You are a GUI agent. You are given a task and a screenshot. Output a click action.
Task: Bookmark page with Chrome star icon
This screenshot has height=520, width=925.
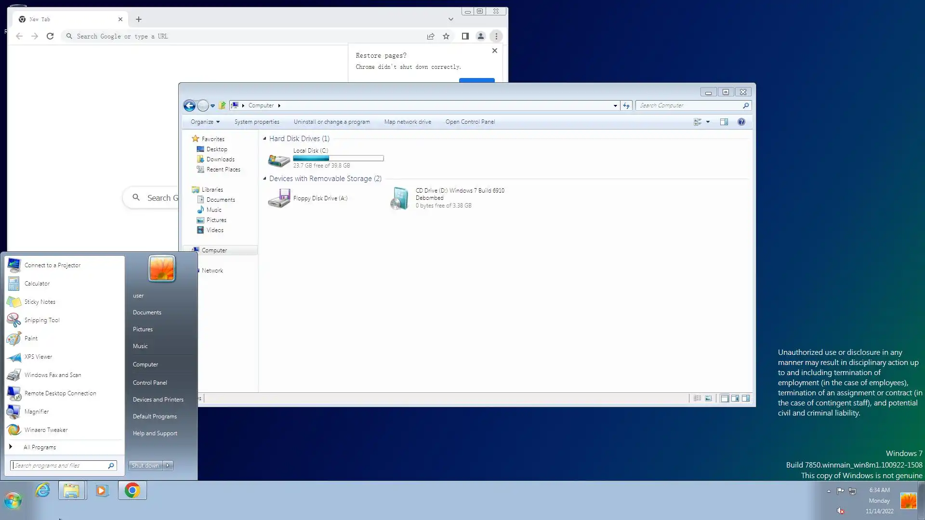coord(446,36)
